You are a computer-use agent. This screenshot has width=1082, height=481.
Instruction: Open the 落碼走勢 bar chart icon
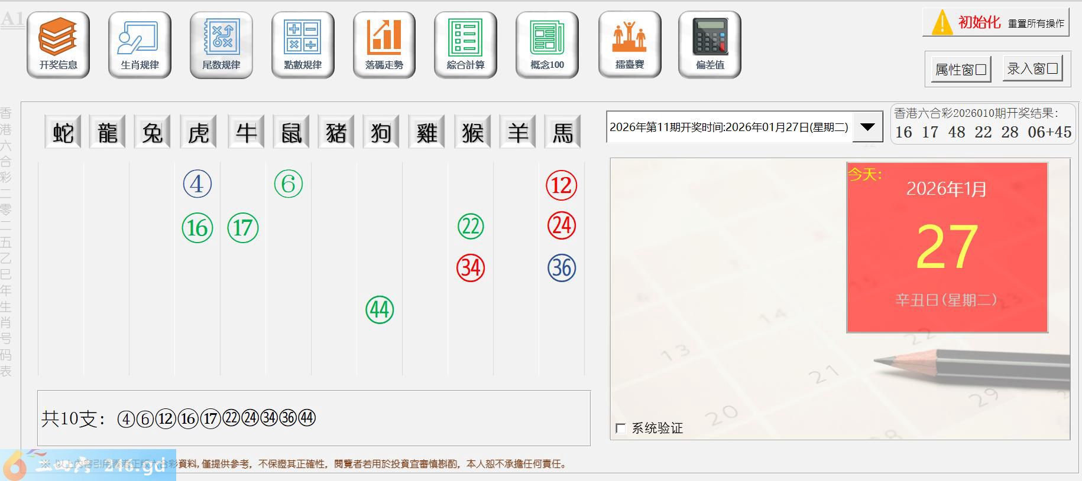(384, 44)
